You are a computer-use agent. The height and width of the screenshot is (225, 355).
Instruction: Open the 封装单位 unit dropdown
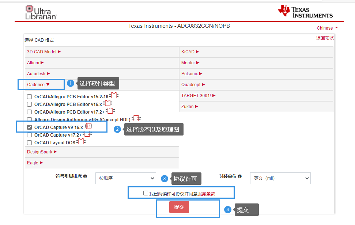pyautogui.click(x=280, y=178)
